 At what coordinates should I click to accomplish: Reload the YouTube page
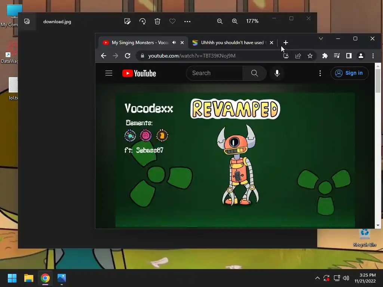[x=128, y=56]
